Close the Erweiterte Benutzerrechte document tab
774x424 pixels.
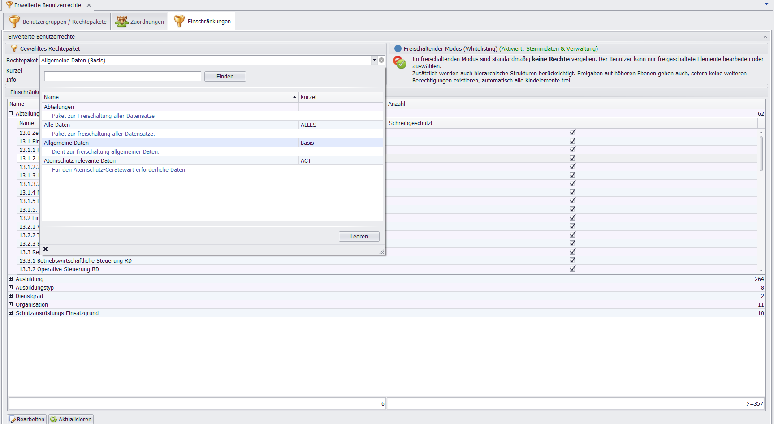coord(89,5)
